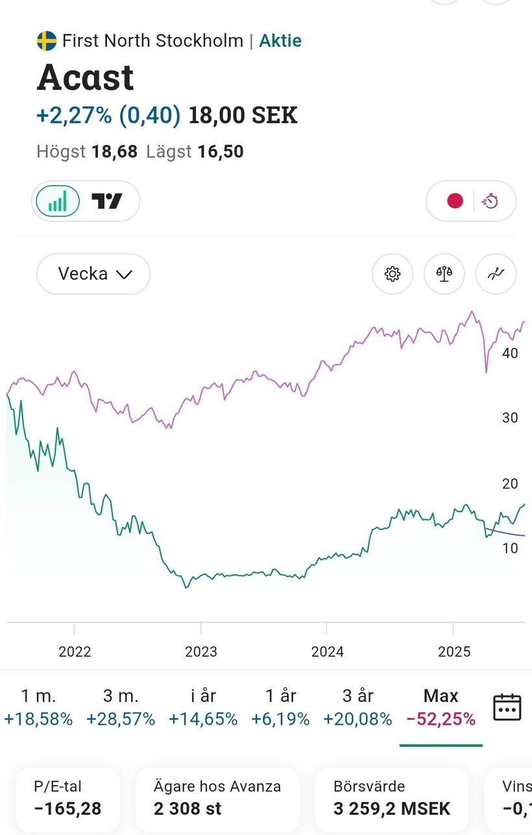Choose the 3 år time range
The height and width of the screenshot is (835, 532).
(357, 707)
